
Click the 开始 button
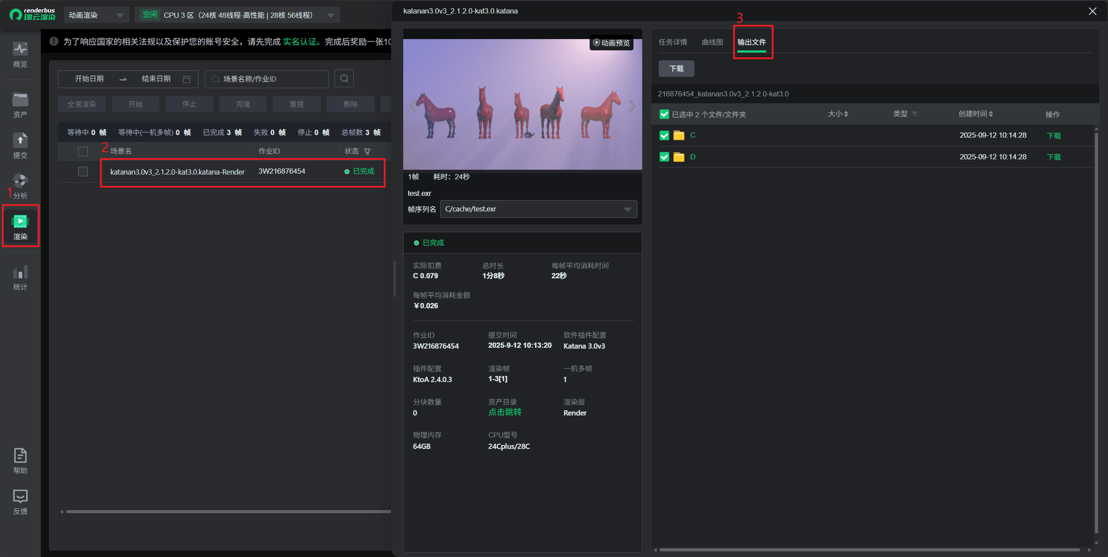136,104
